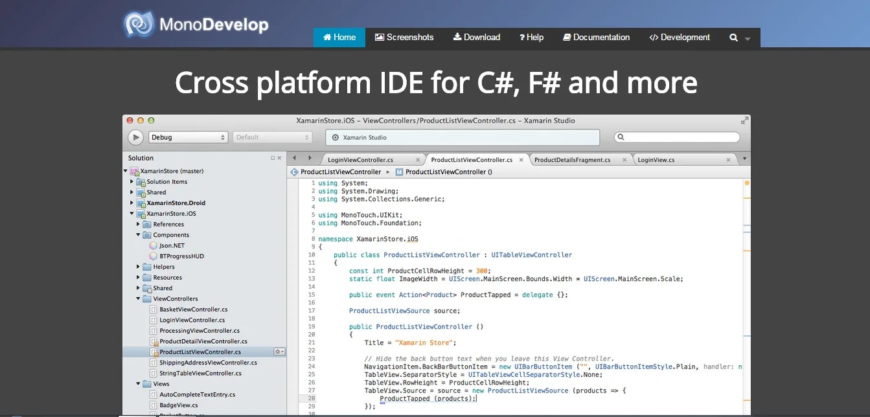
Task: Click the Download link
Action: [x=476, y=37]
